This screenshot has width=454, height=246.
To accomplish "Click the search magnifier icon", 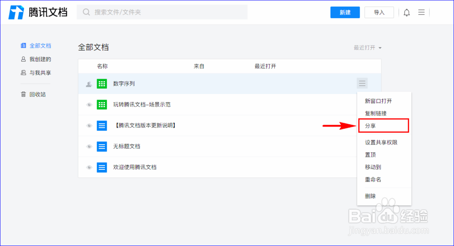I will pos(86,12).
